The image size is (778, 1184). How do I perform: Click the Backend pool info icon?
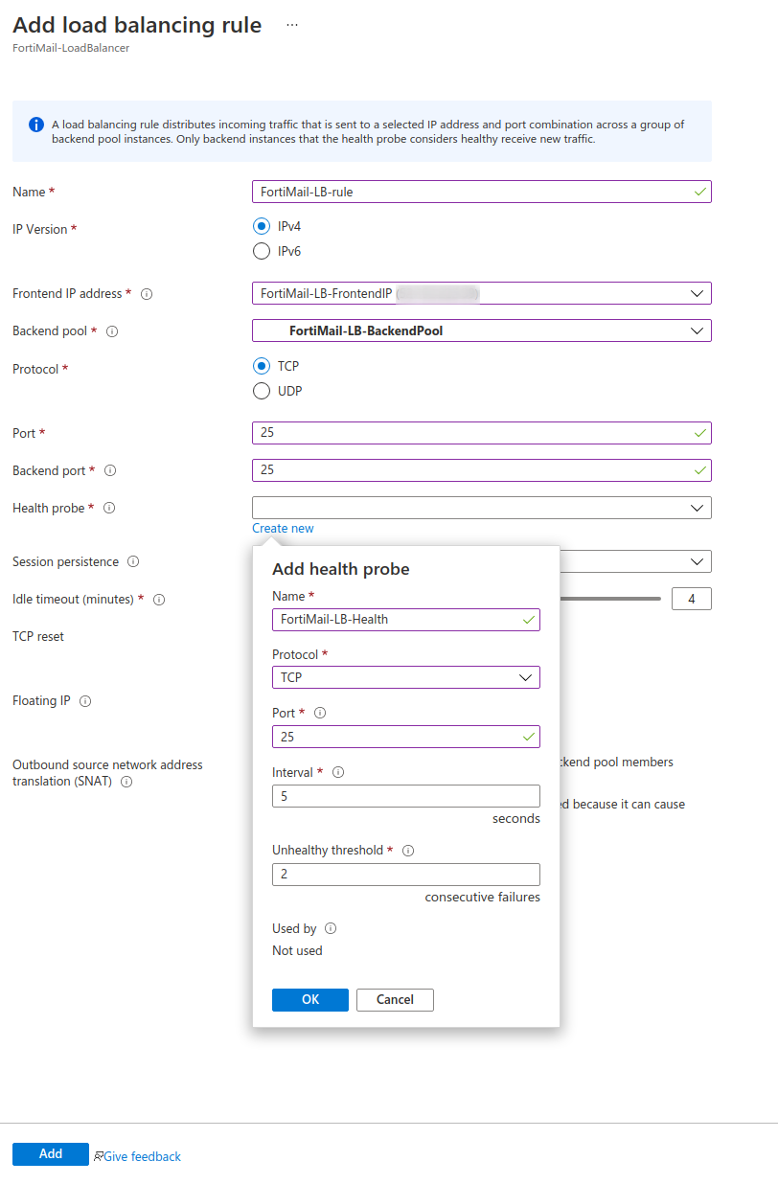tap(111, 330)
